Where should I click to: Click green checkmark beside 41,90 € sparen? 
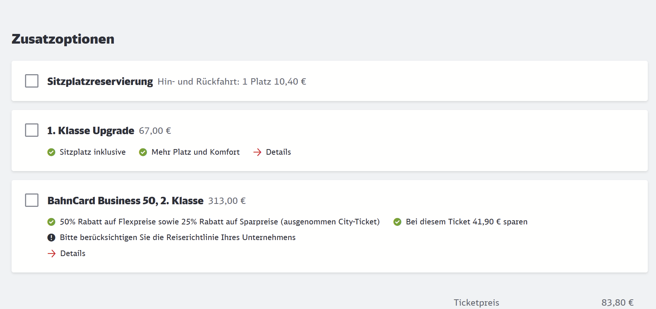398,222
